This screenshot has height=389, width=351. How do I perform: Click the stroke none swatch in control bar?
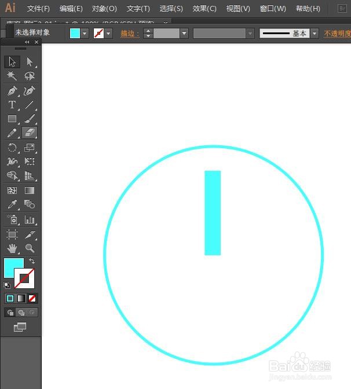click(99, 33)
